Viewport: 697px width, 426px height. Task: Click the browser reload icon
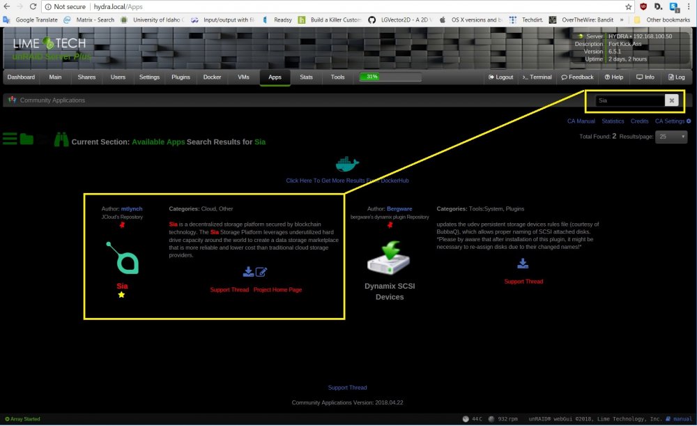[x=33, y=7]
